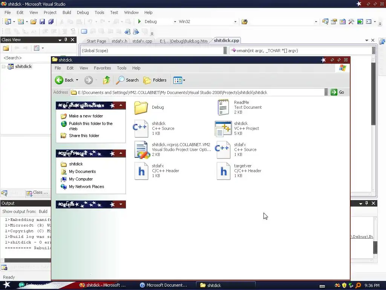This screenshot has width=386, height=290.
Task: Save current file with floppy disk icon
Action: 42,22
